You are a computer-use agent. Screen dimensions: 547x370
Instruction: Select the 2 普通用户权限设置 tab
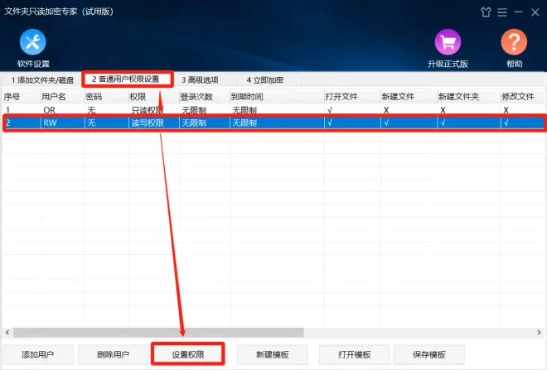click(126, 79)
